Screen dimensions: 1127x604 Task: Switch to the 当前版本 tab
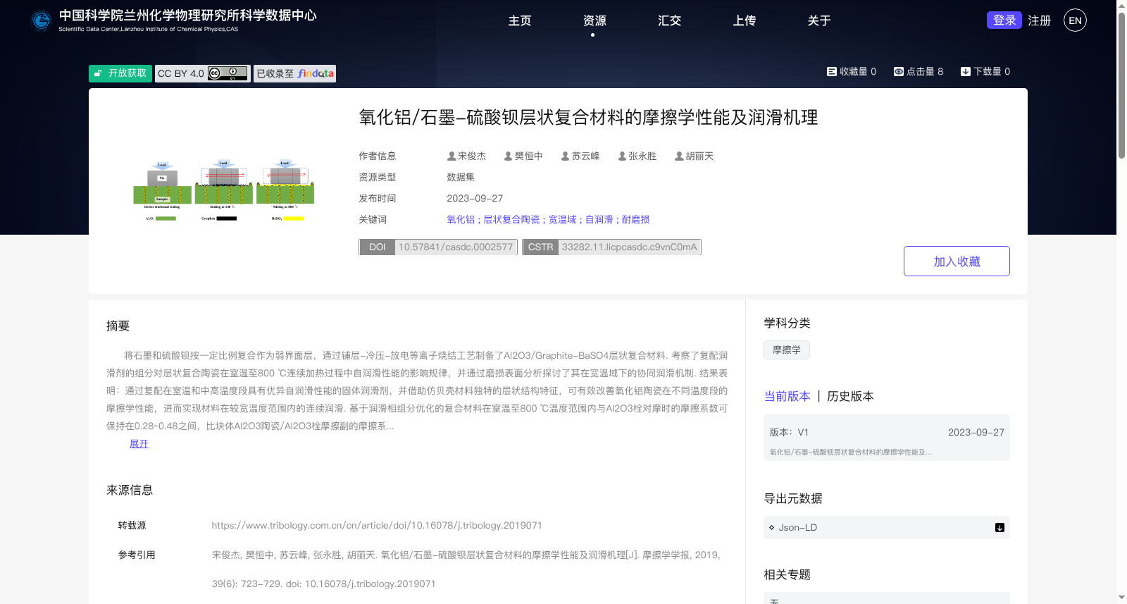pyautogui.click(x=787, y=396)
